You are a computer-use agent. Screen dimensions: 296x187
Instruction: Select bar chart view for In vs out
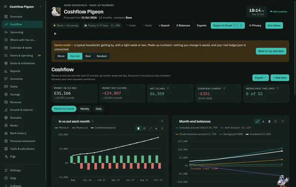(x=138, y=128)
